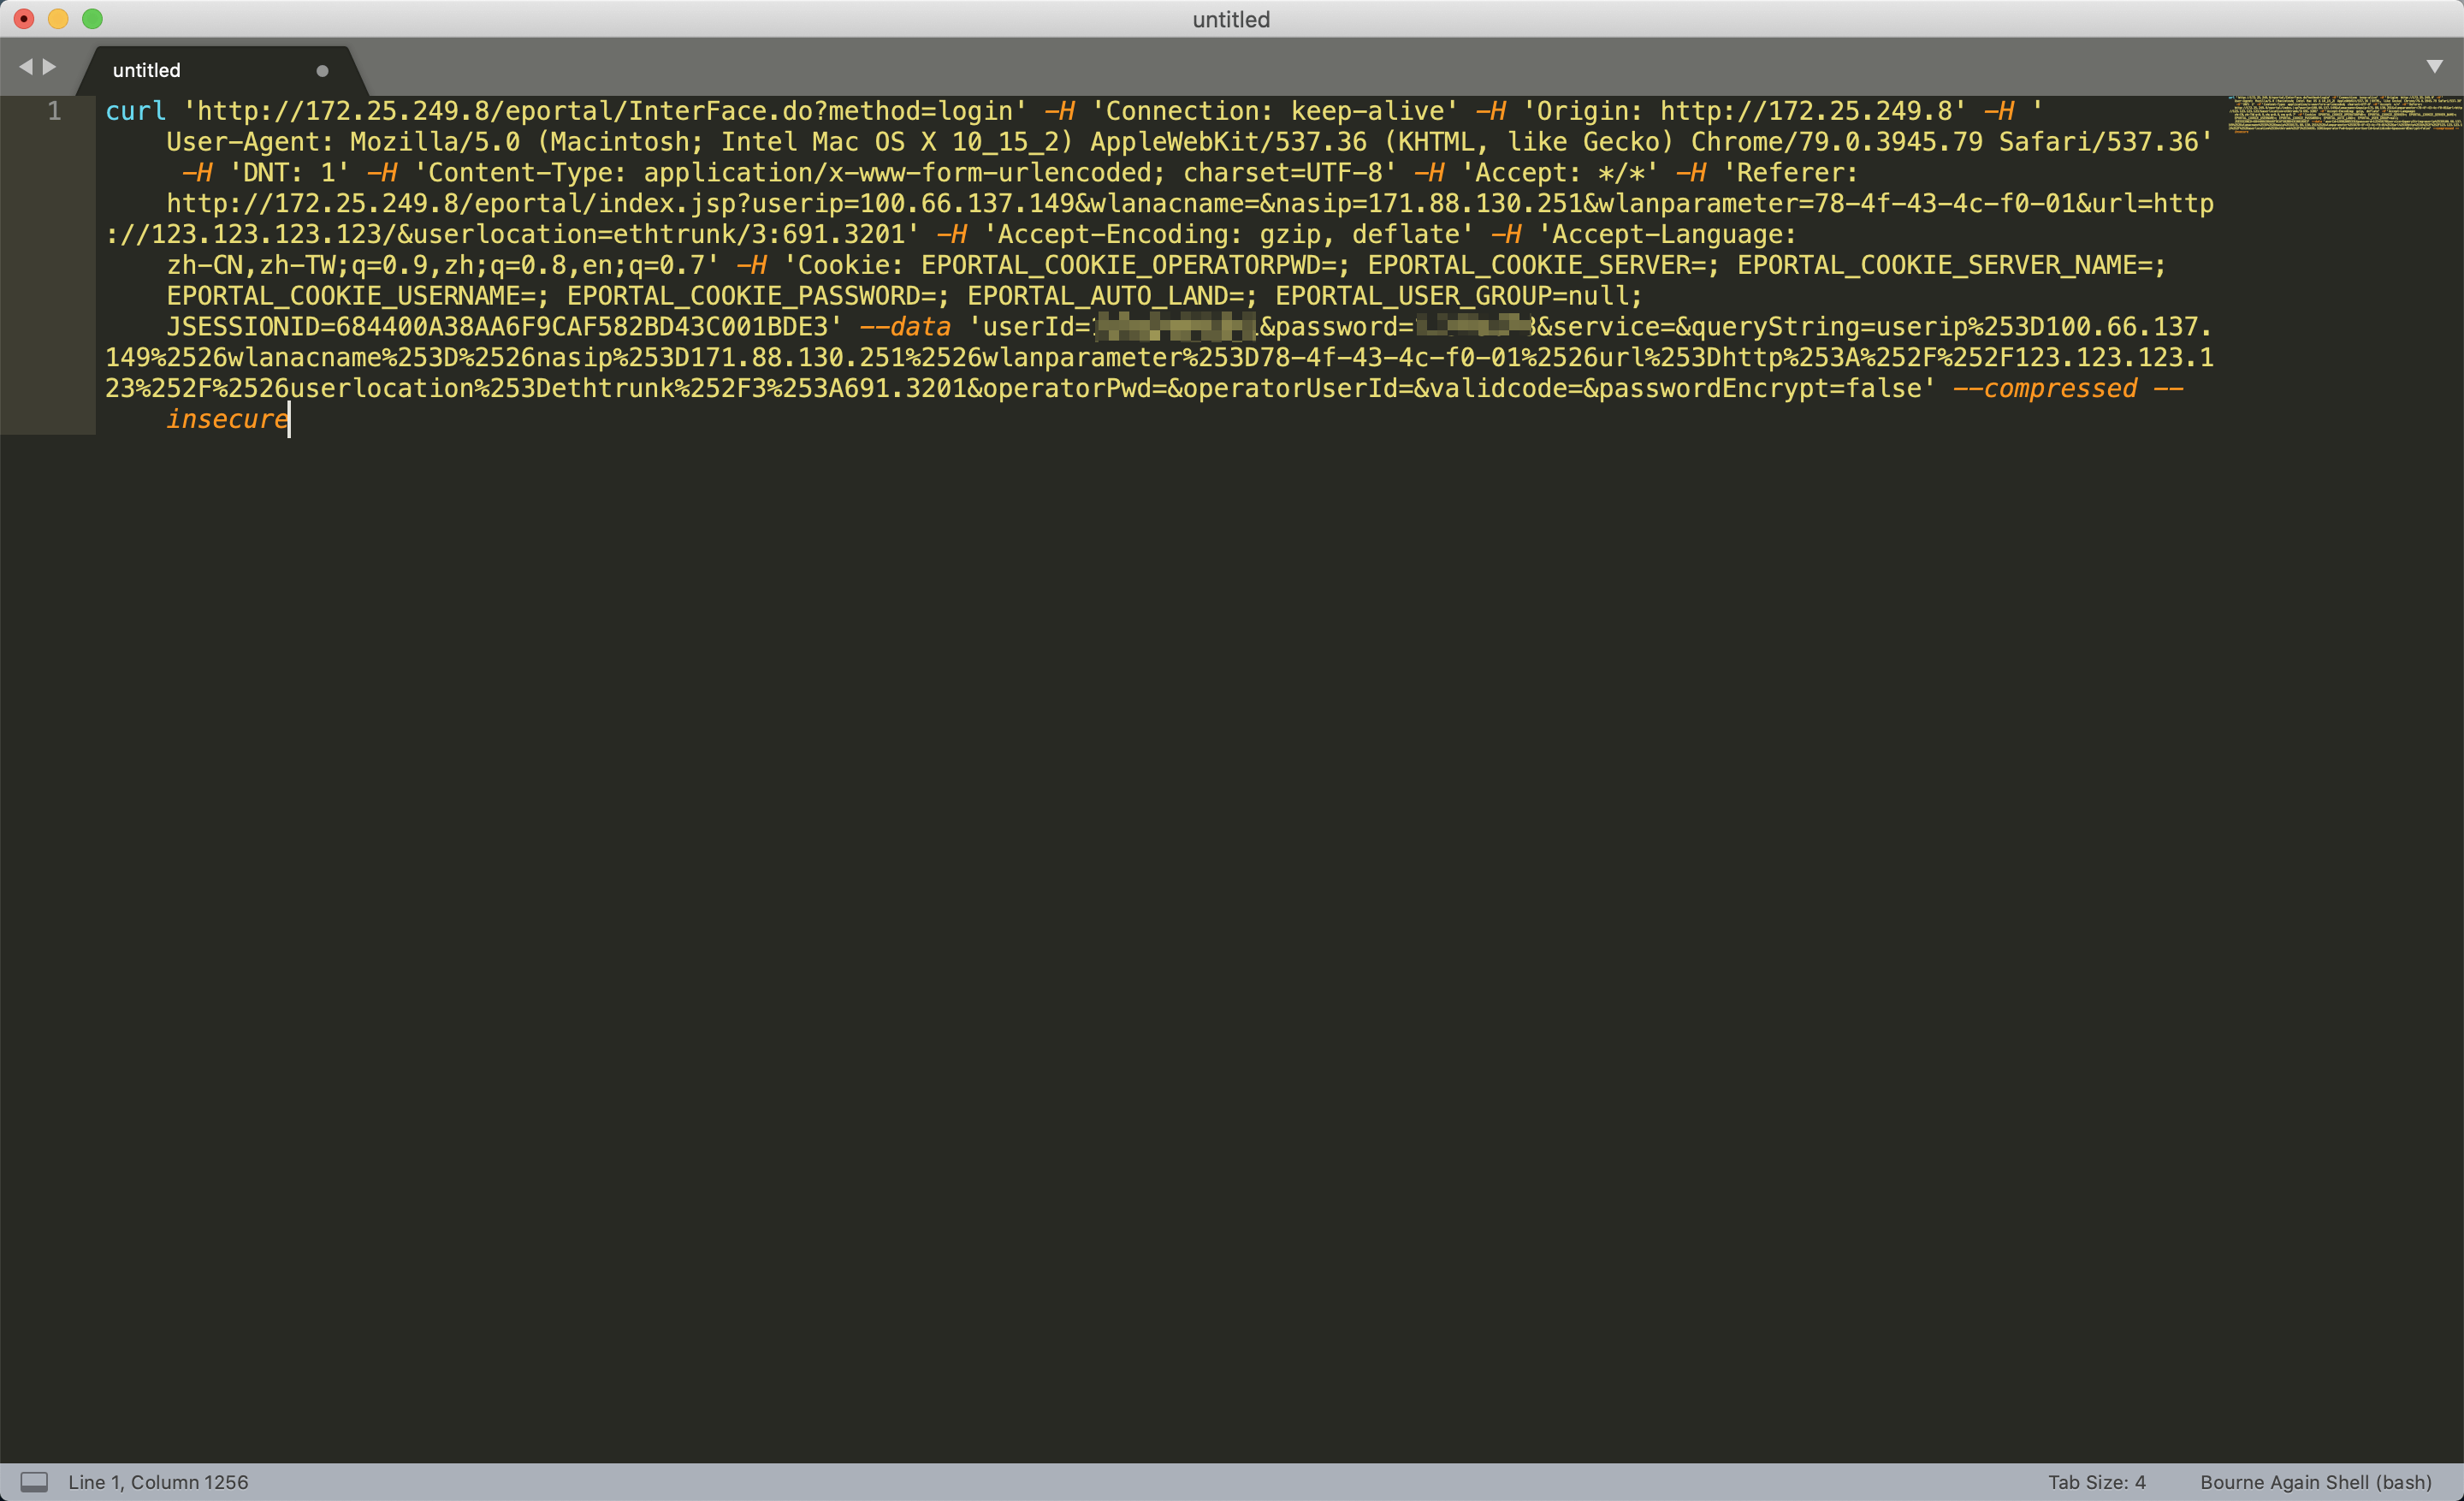2464x1501 pixels.
Task: Click the --data flag in the command
Action: coord(905,327)
